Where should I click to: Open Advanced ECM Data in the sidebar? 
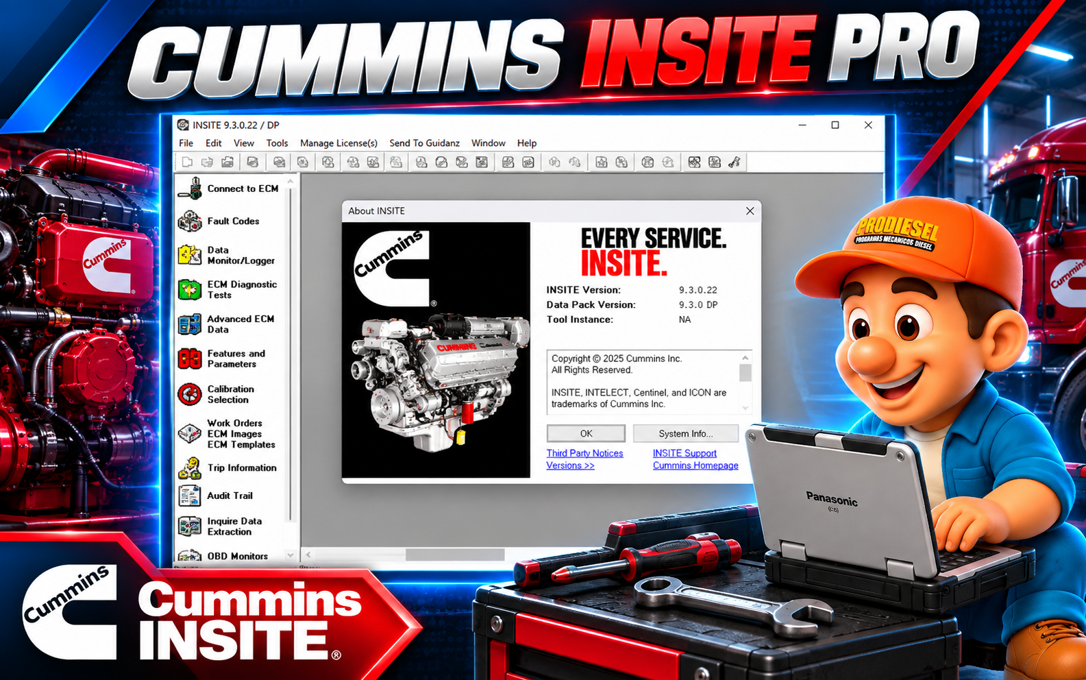click(226, 324)
